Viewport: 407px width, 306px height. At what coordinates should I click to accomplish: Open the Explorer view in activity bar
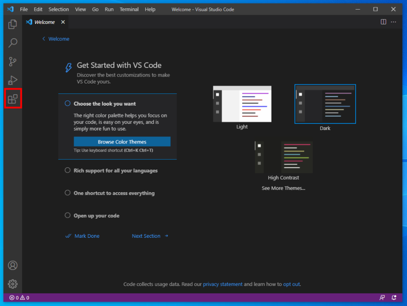point(13,24)
